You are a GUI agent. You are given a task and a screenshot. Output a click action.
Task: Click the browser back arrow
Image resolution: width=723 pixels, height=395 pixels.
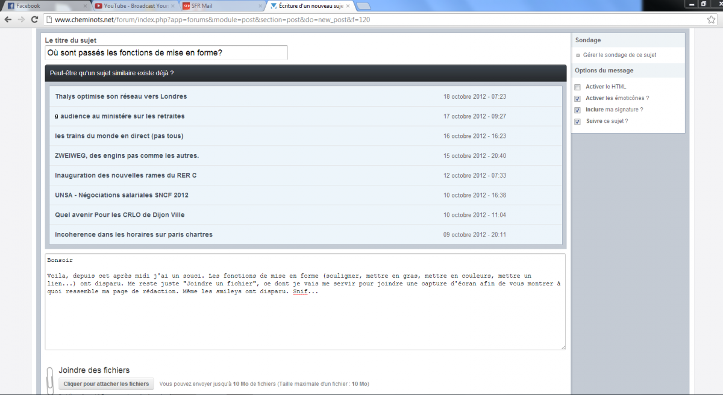(8, 19)
